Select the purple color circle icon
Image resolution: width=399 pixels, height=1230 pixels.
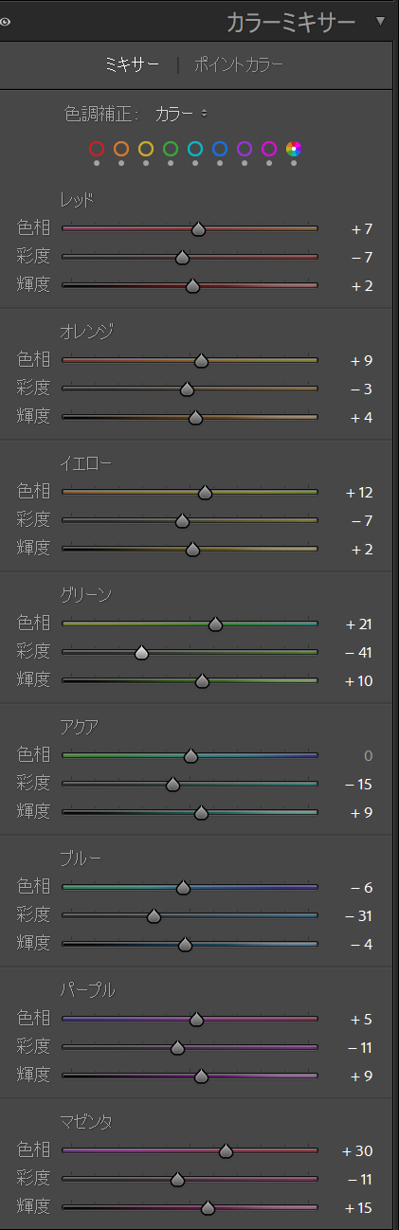(245, 149)
